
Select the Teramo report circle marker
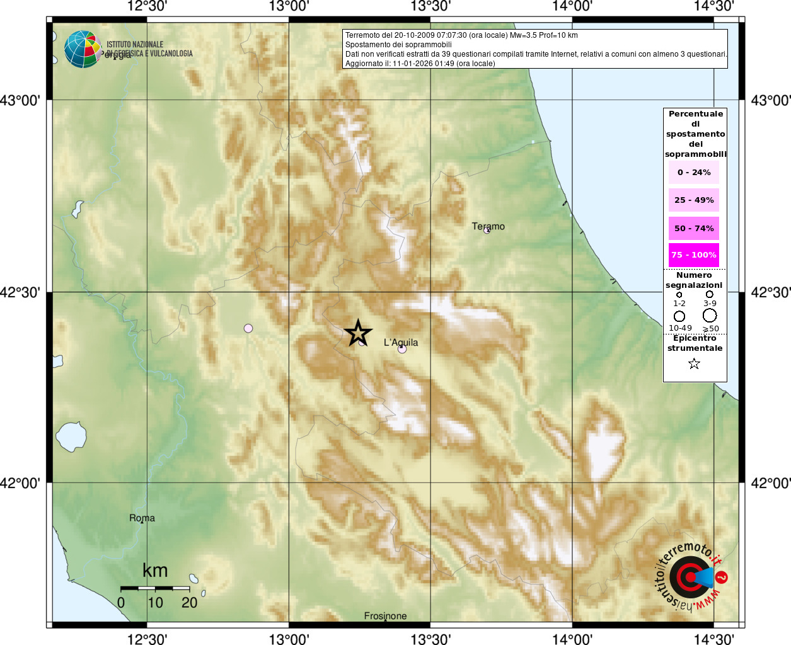(x=487, y=231)
